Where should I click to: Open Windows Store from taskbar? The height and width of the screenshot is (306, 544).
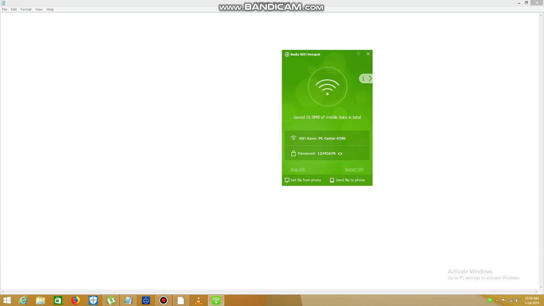click(58, 300)
